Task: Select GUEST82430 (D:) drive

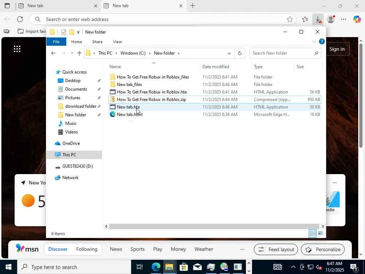Action: click(77, 166)
